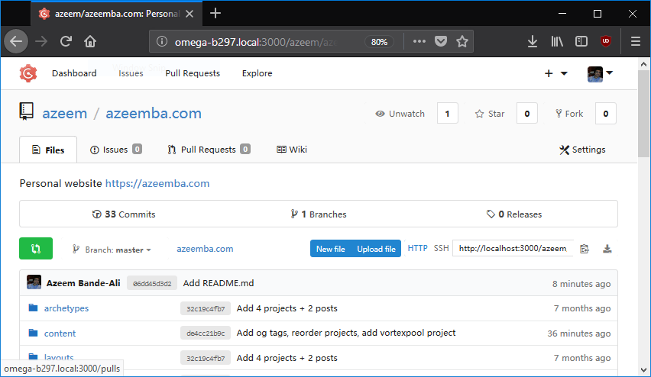Open commit hash 06dd45d3d2
This screenshot has height=377, width=651.
coord(152,283)
